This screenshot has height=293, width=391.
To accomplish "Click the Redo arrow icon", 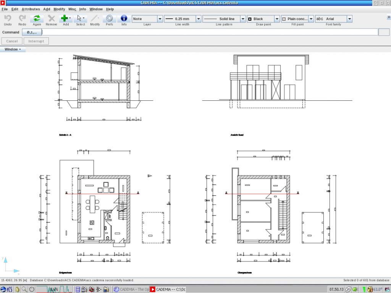I will point(22,18).
